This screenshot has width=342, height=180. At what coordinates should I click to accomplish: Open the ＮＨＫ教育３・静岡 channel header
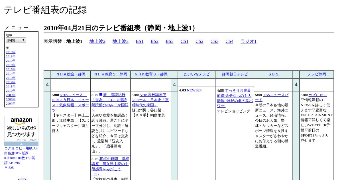pos(151,74)
